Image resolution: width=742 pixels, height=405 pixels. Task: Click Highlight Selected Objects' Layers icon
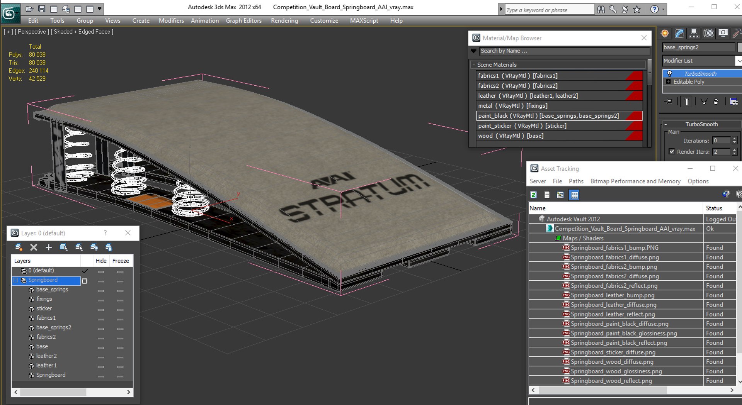pos(79,247)
